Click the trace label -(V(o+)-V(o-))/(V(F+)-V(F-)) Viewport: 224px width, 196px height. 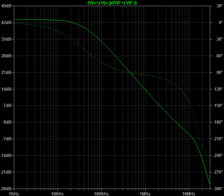[112, 3]
